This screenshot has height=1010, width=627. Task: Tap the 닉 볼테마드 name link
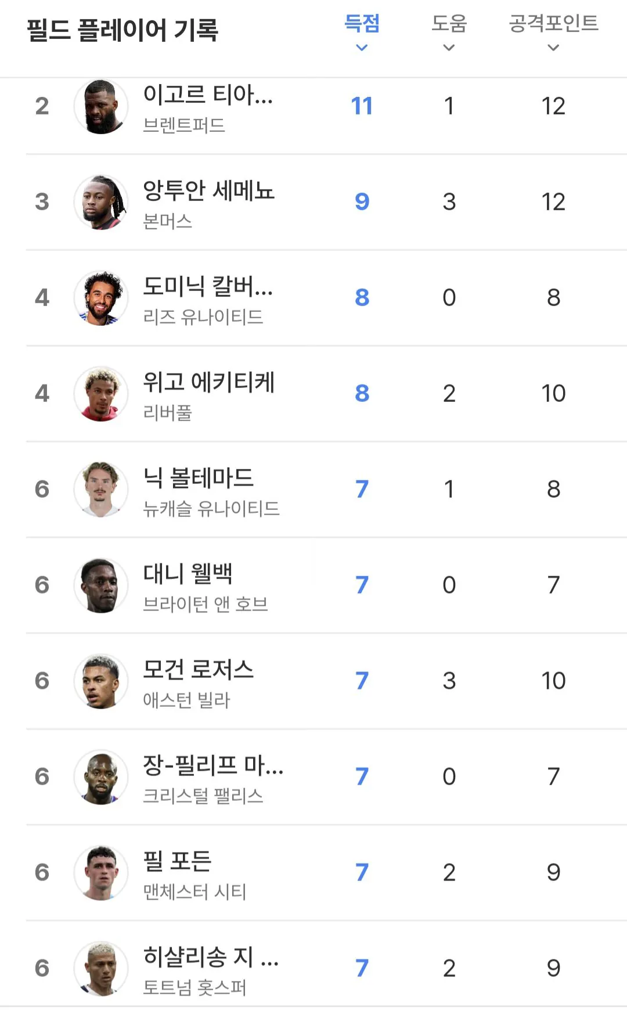click(x=198, y=478)
